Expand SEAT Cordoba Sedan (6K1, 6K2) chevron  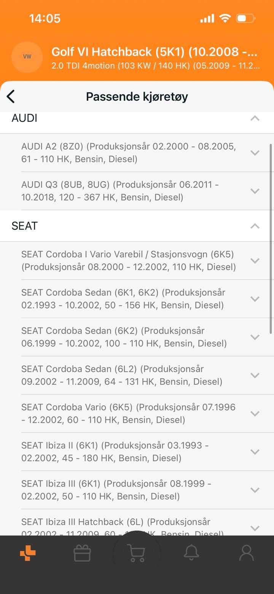click(255, 299)
